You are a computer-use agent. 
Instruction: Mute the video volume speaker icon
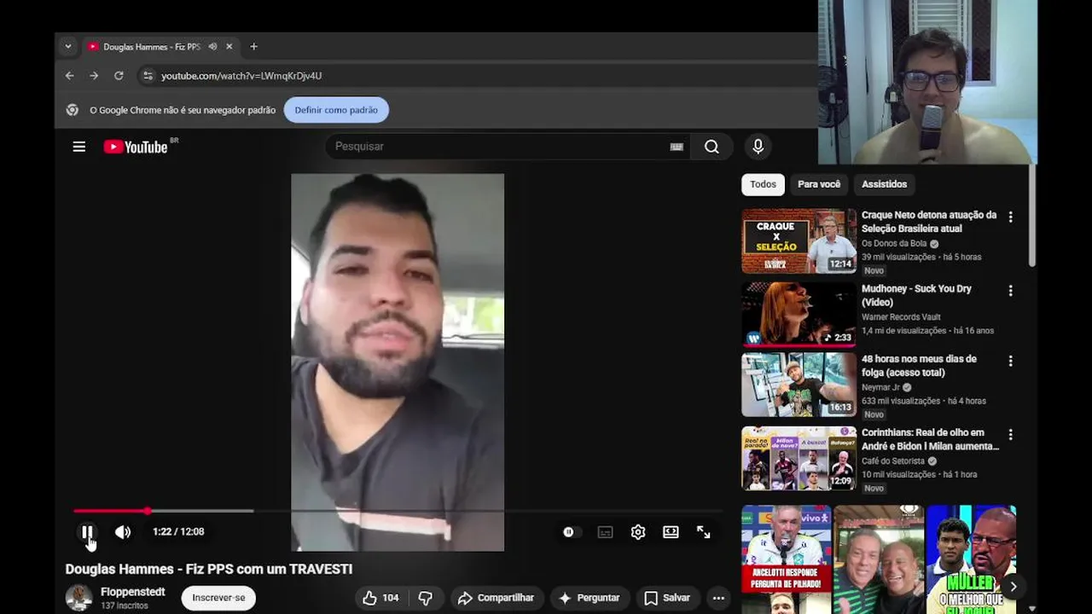123,532
